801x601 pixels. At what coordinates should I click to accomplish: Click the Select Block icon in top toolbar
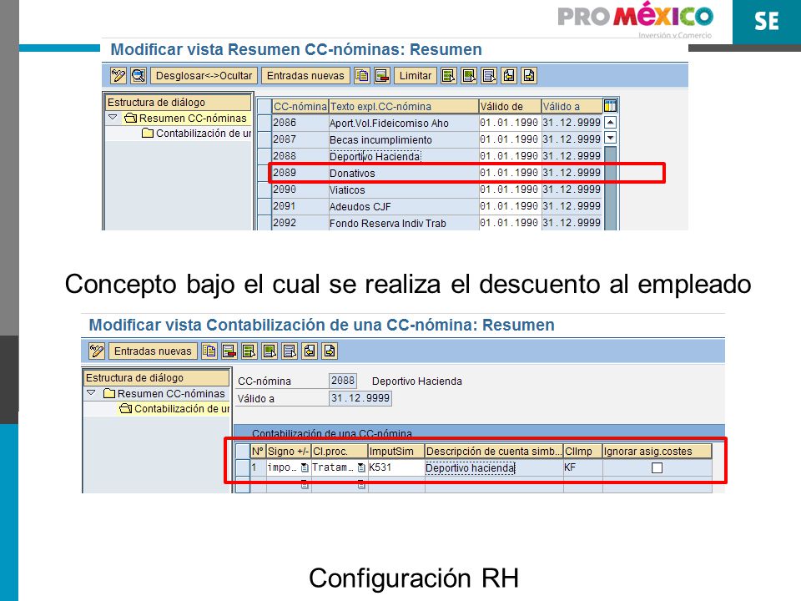(469, 76)
